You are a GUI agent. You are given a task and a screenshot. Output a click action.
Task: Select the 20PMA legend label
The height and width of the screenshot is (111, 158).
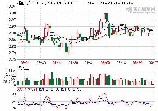[112, 3]
